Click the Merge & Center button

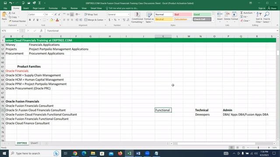94,20
